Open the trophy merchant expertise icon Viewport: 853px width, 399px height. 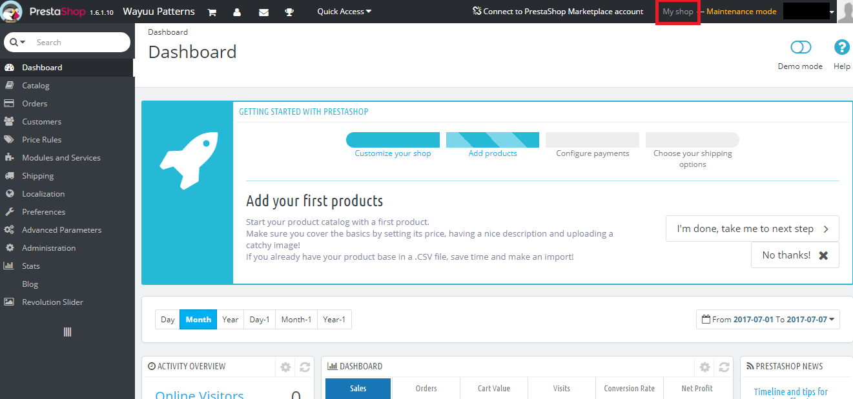pyautogui.click(x=289, y=12)
